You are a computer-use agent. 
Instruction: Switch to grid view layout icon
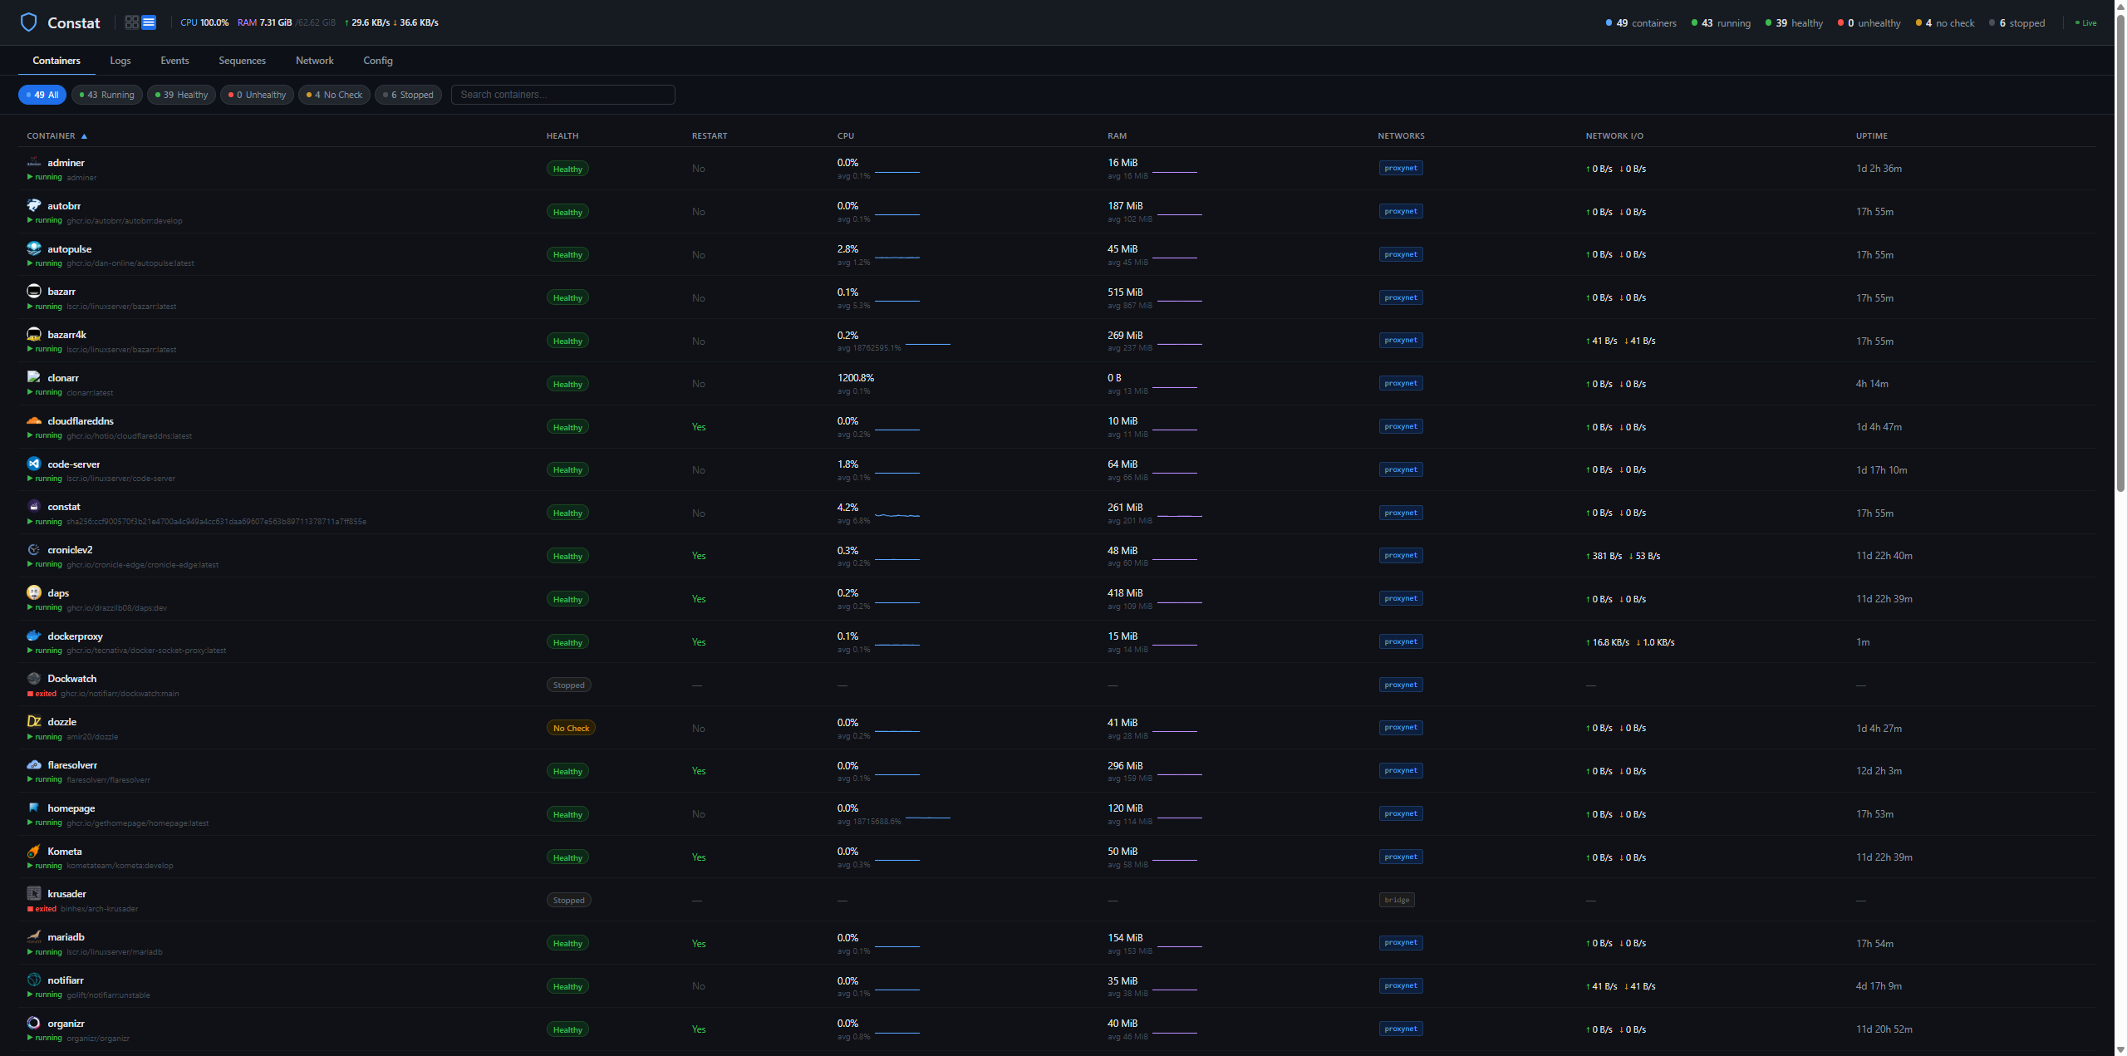131,22
